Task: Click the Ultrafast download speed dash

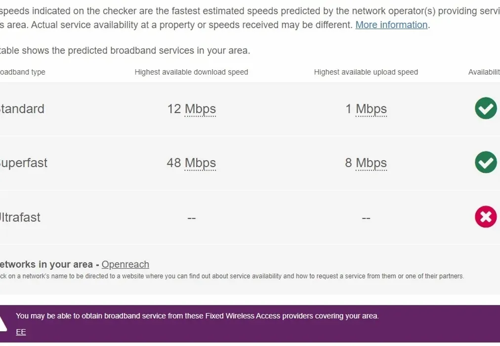Action: point(192,217)
